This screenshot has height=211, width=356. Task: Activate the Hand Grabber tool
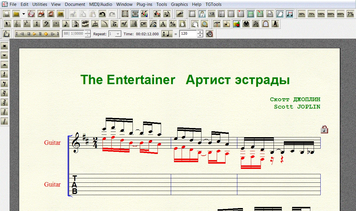(195, 24)
